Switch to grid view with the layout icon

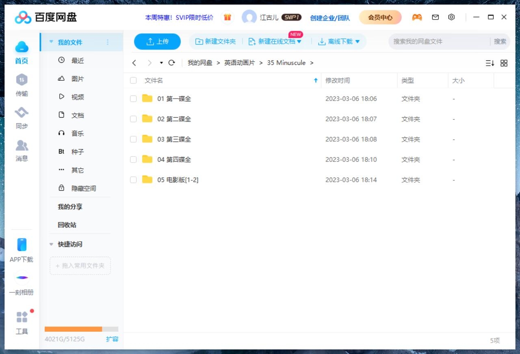point(504,63)
